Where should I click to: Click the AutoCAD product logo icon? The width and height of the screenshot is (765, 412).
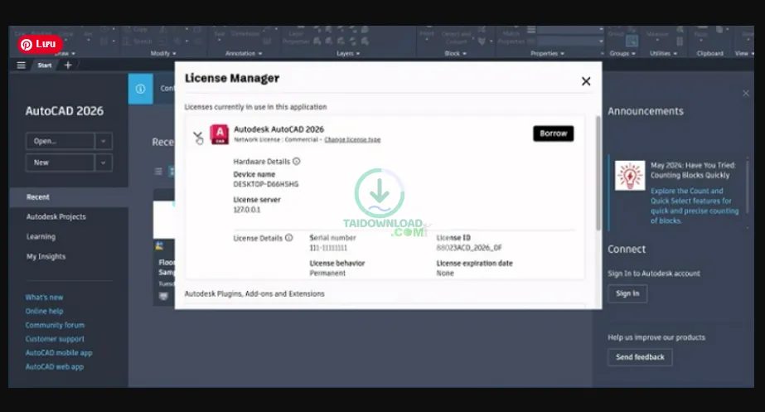(x=220, y=134)
